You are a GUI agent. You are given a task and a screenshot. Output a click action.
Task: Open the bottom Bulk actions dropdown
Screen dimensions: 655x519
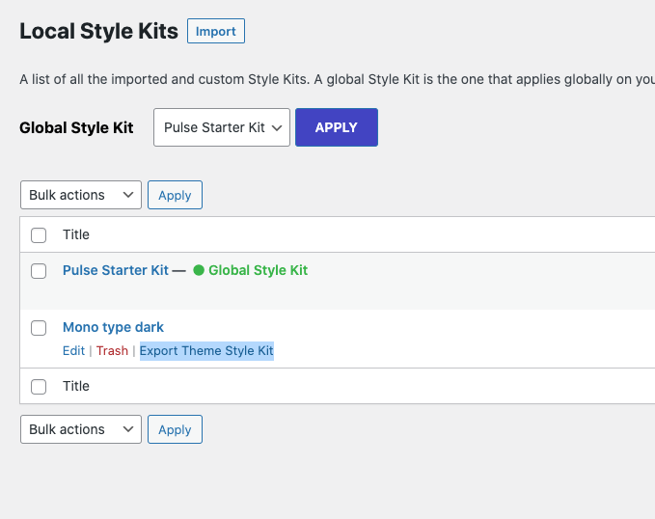[x=81, y=429]
